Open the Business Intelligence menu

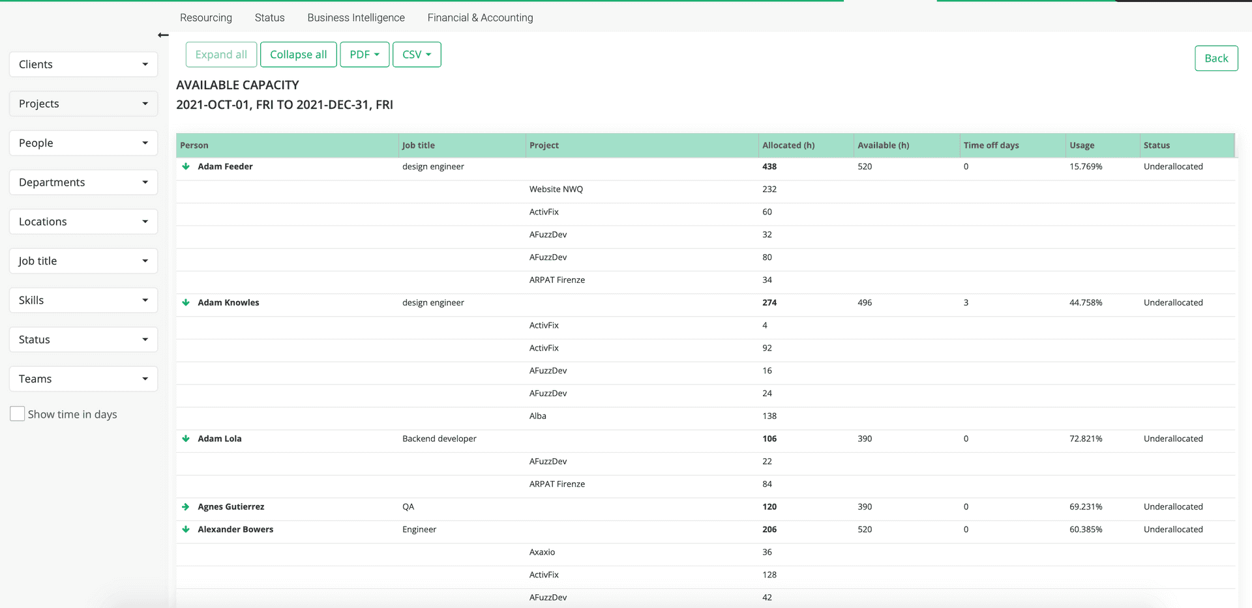pos(356,18)
